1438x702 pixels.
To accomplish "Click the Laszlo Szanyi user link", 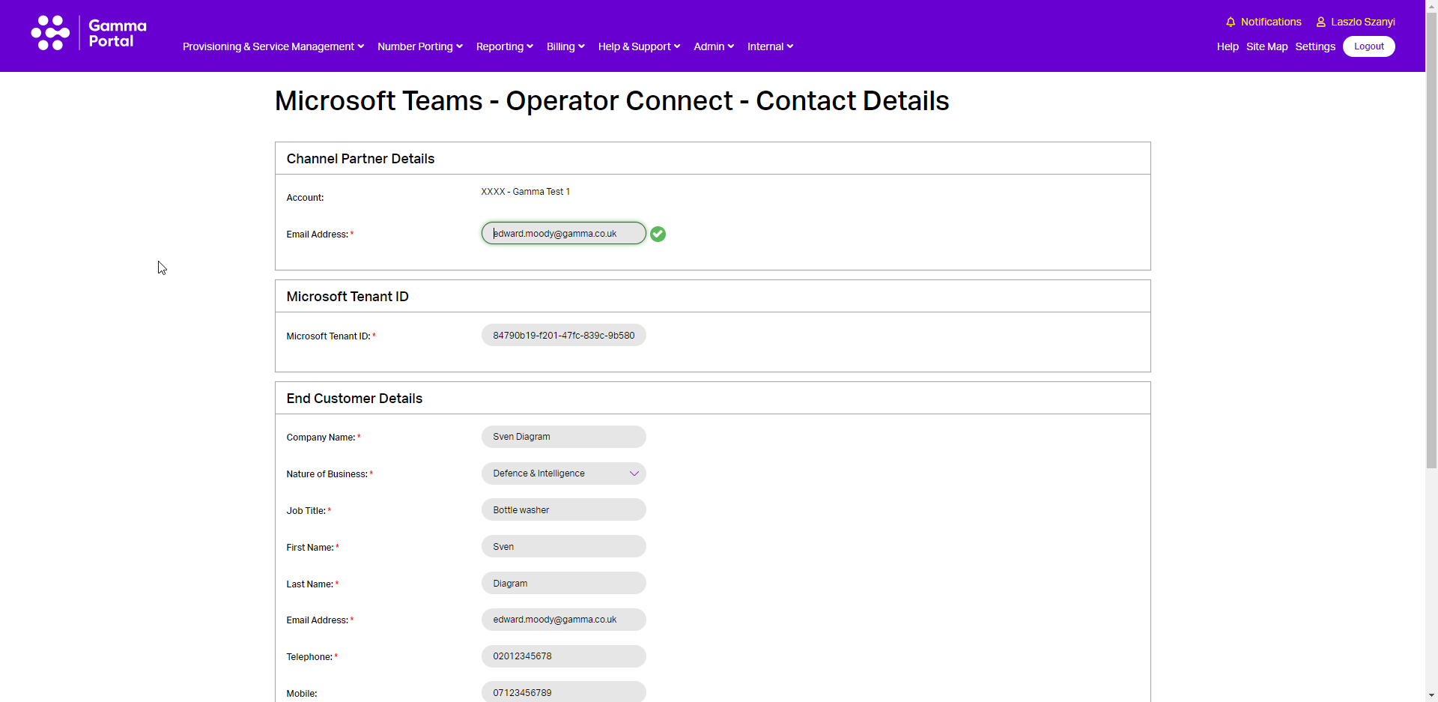I will [1363, 22].
